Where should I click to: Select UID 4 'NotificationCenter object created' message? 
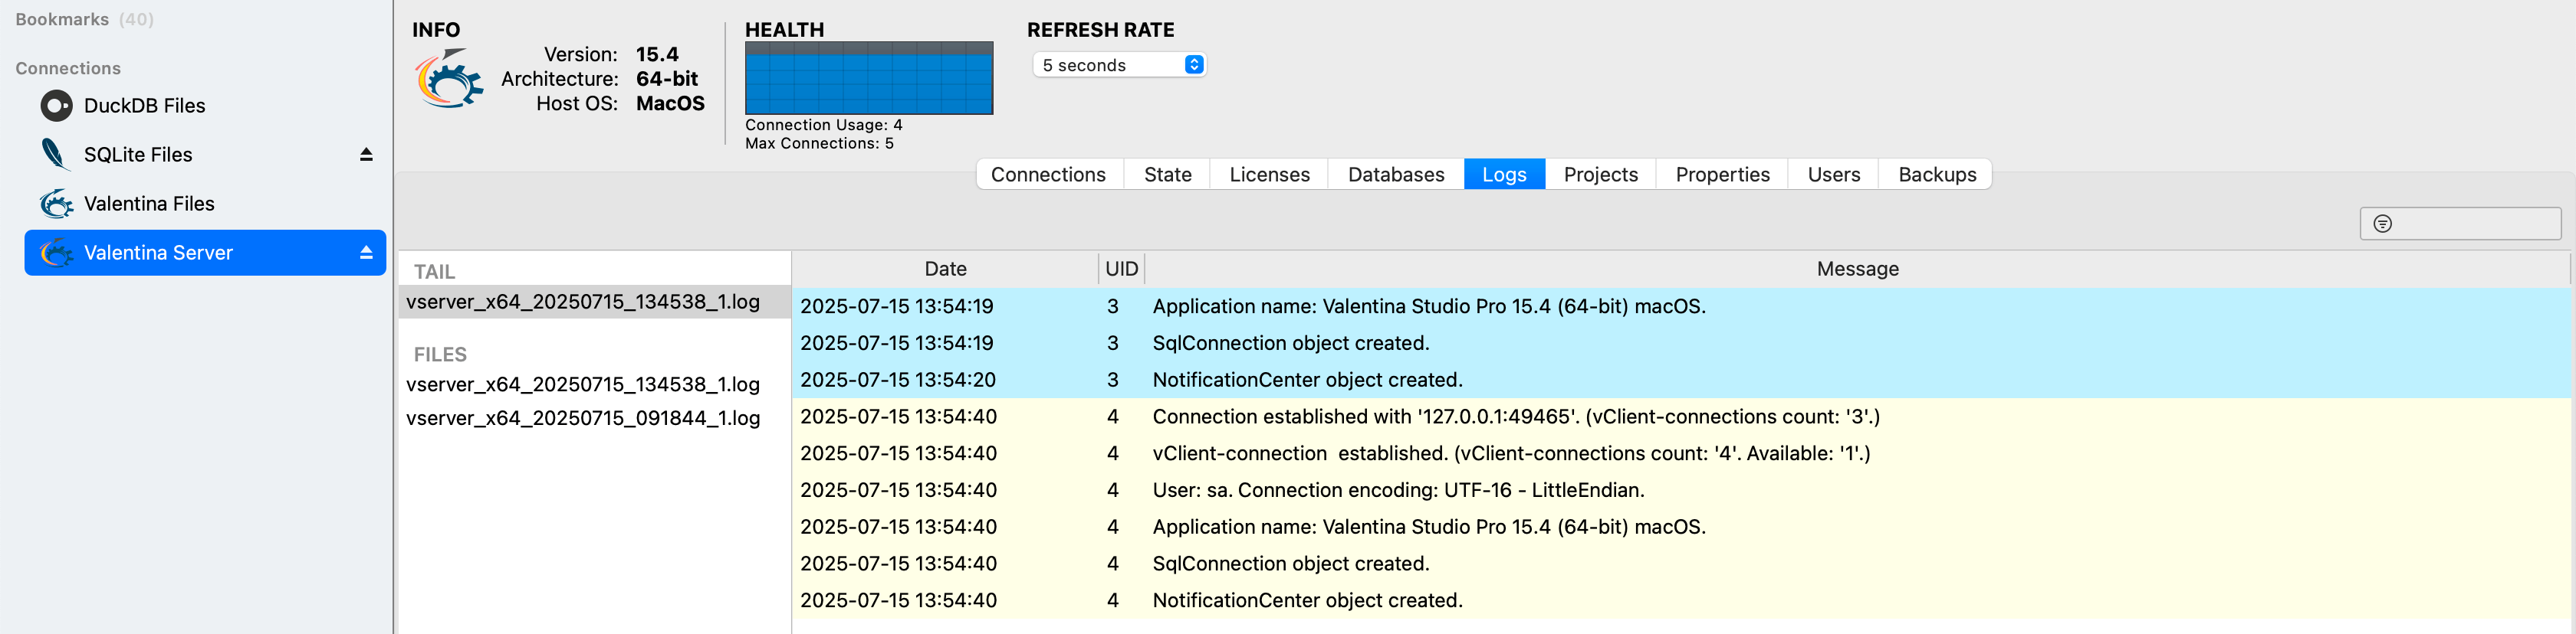1307,601
